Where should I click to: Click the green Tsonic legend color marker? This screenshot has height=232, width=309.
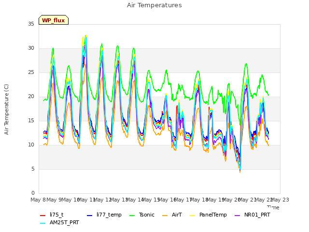click(132, 215)
